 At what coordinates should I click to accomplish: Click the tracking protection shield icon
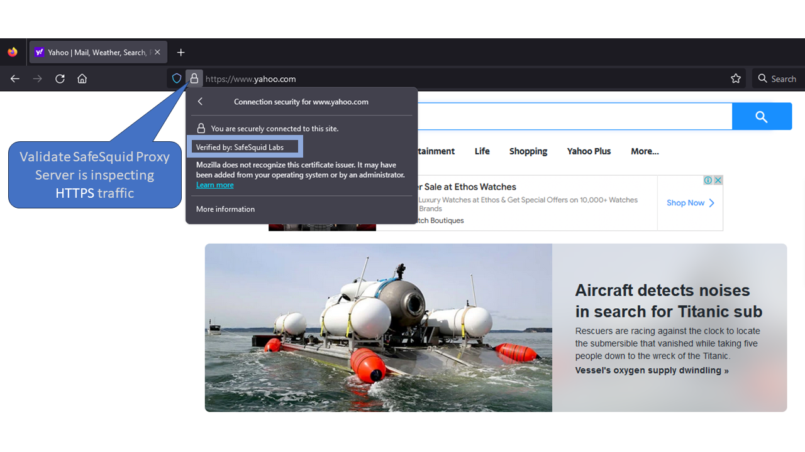177,78
